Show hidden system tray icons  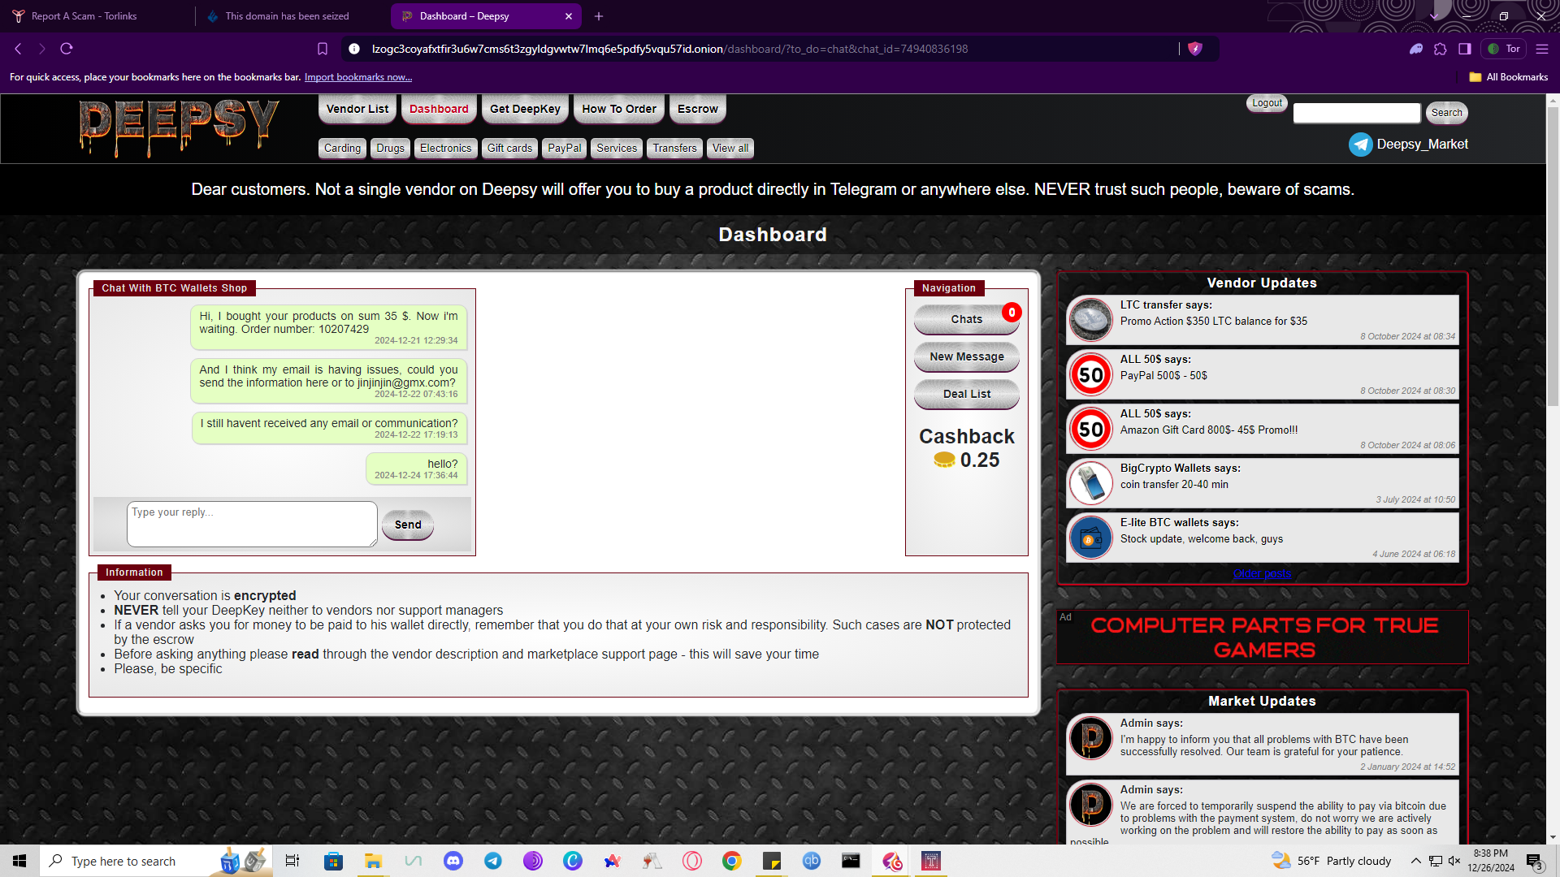click(x=1415, y=861)
